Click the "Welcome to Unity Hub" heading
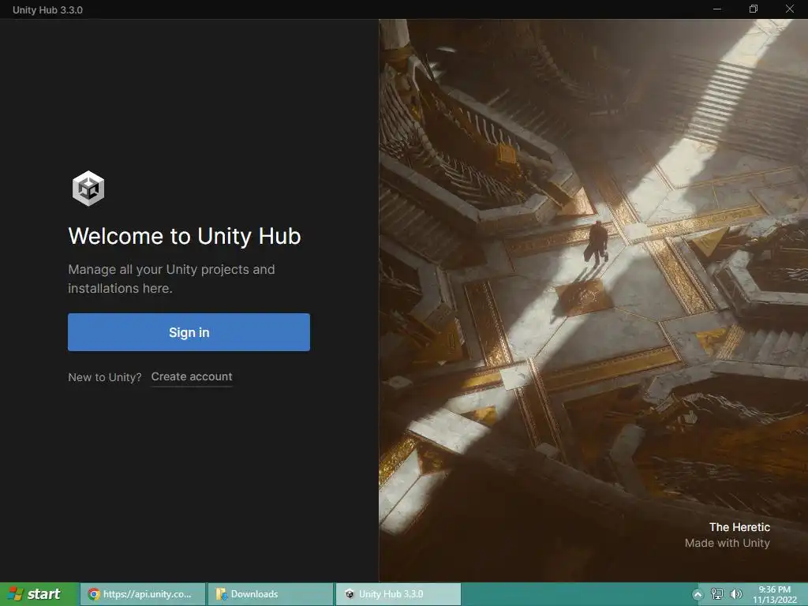808x606 pixels. pos(185,236)
